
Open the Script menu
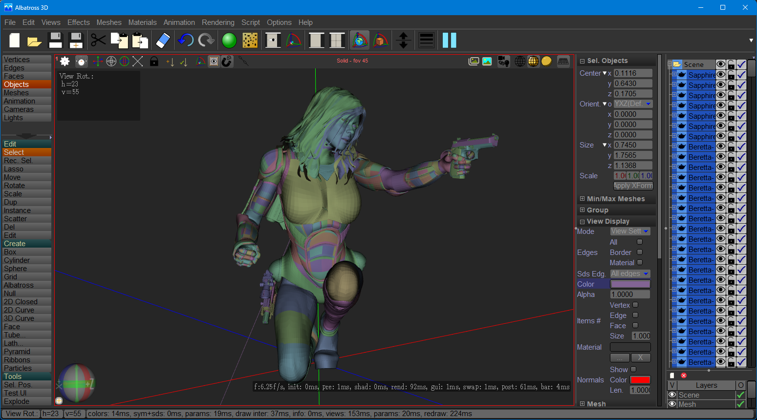251,22
